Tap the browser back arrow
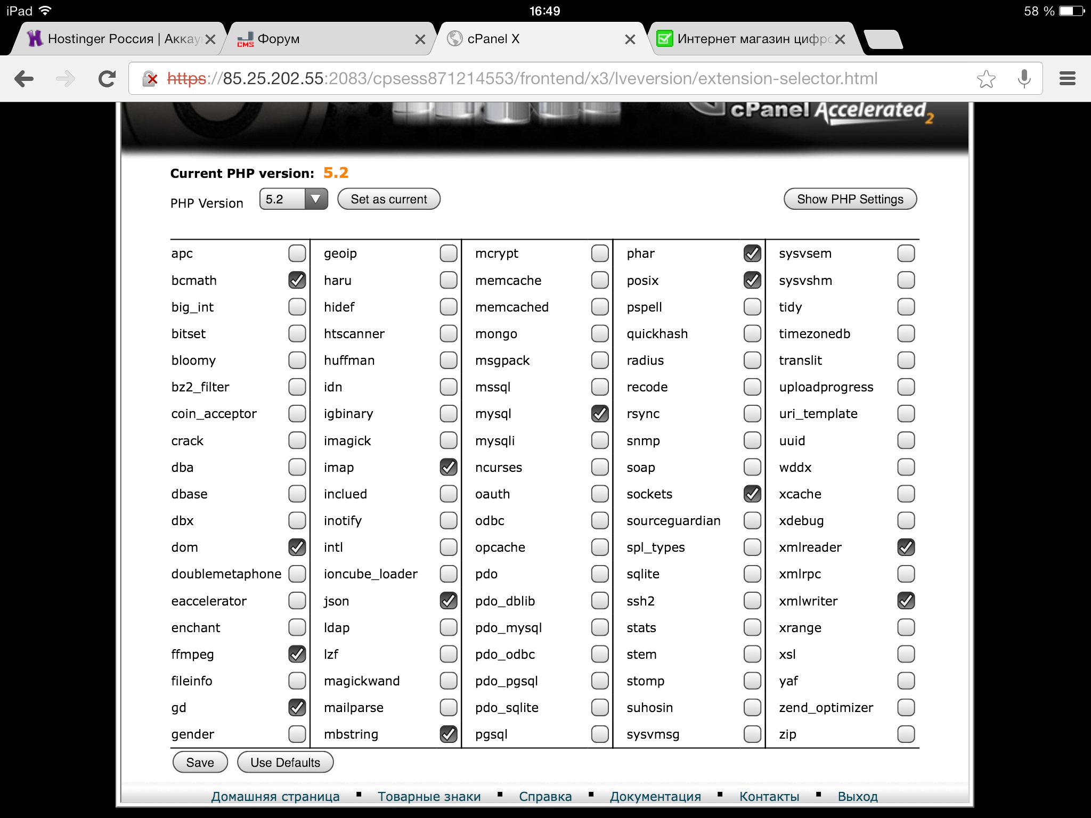This screenshot has height=818, width=1091. 25,79
